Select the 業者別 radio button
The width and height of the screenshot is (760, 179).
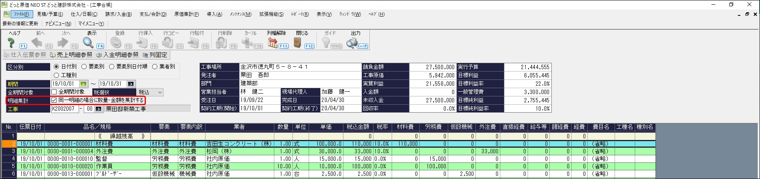[155, 67]
